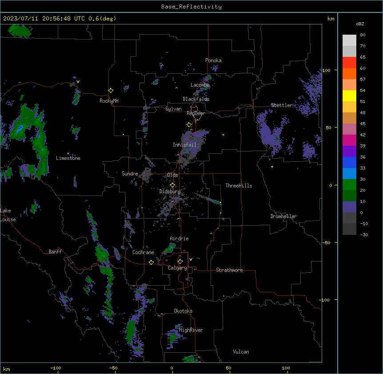The image size is (383, 374).
Task: Pick the yellow 54-51 dBZ legend swatch
Action: (349, 95)
